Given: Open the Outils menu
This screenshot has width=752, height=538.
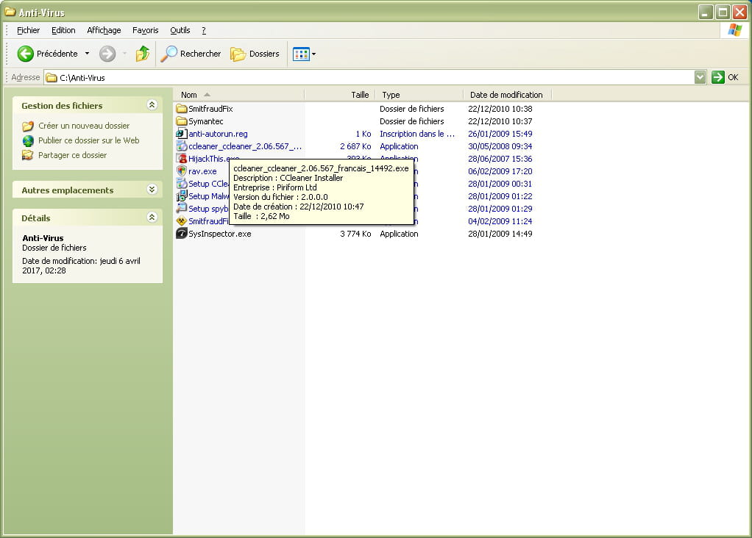Looking at the screenshot, I should pos(180,30).
